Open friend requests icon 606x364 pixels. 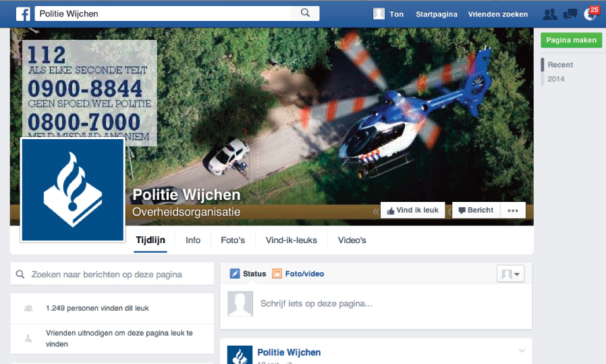pos(550,14)
